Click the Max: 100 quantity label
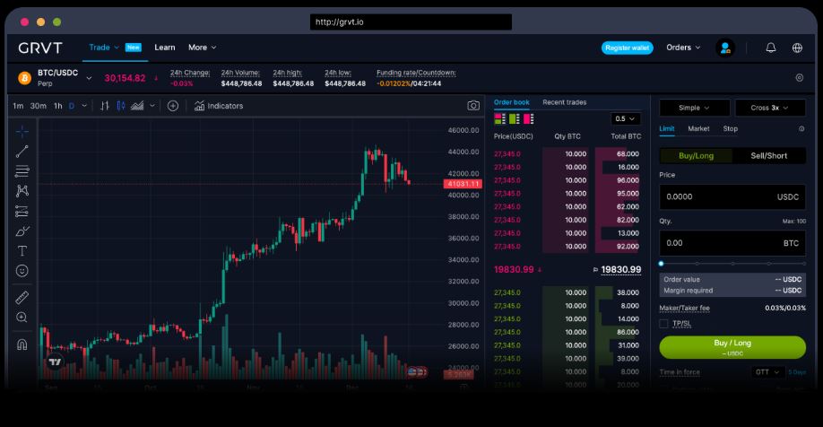This screenshot has height=427, width=823. click(793, 221)
